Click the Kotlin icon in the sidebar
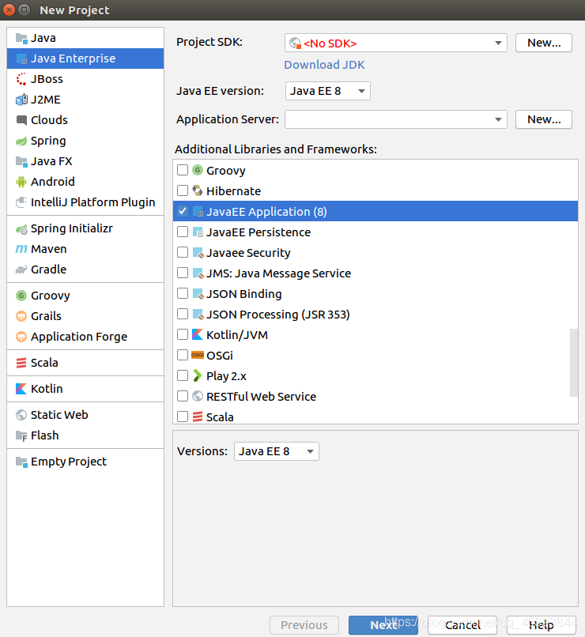The image size is (585, 637). coord(21,389)
